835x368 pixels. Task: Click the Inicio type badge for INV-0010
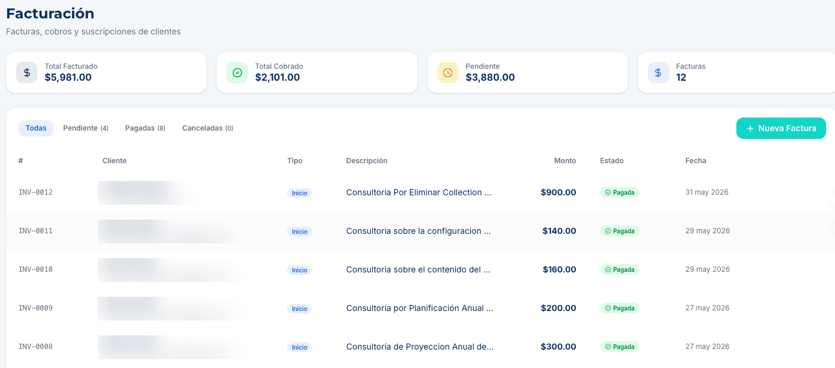[x=300, y=270]
